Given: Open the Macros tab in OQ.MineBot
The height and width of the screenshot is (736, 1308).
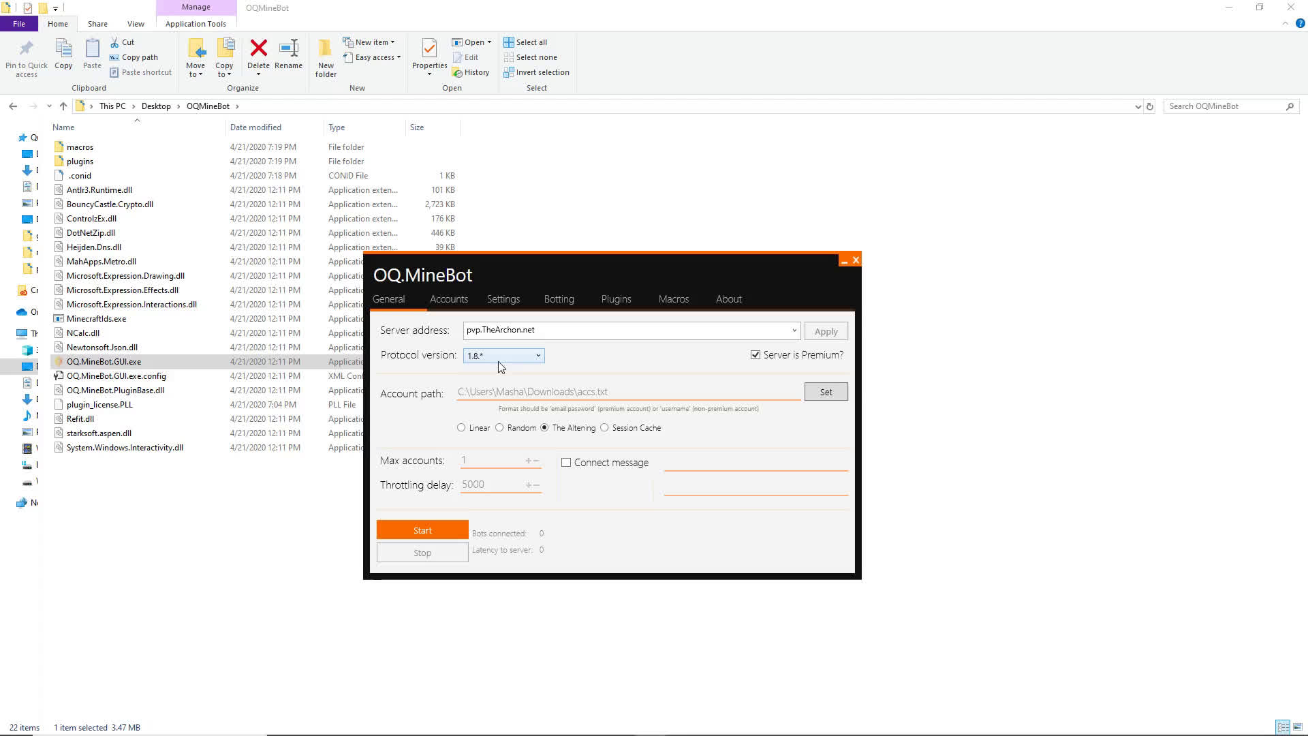Looking at the screenshot, I should [674, 299].
